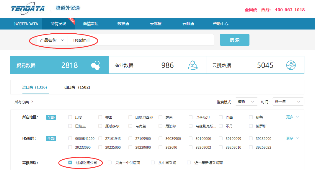Click the globe icon in 云搜数据 card
This screenshot has width=315, height=175.
click(291, 65)
